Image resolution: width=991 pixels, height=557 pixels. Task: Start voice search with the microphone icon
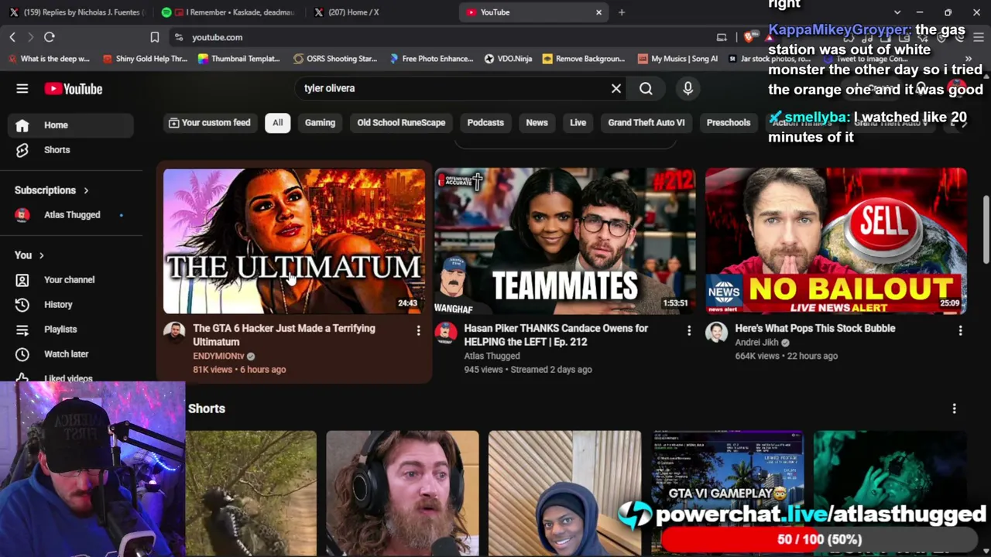688,88
